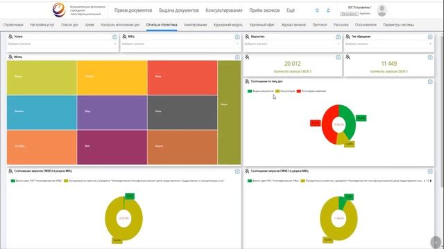Open the Тип обращения value dropdown
The width and height of the screenshot is (444, 249).
[x=388, y=44]
